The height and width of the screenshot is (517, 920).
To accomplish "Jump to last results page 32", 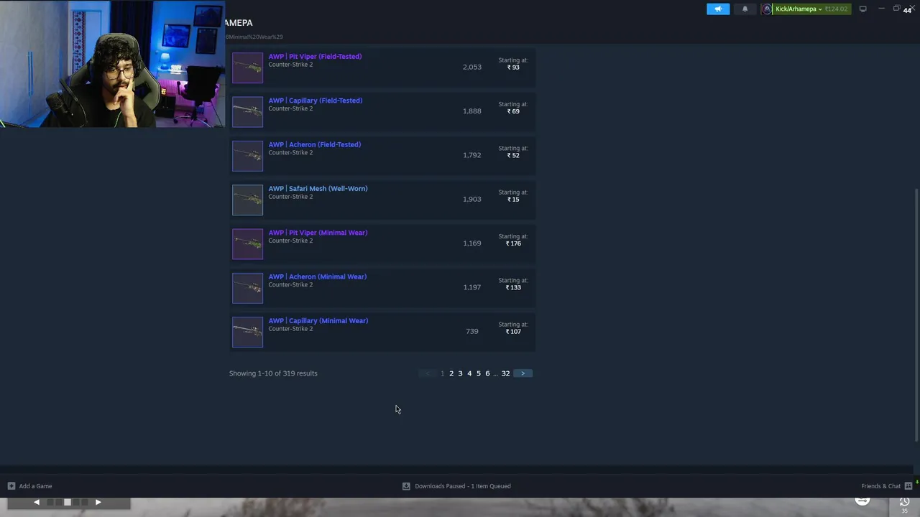I will click(505, 373).
